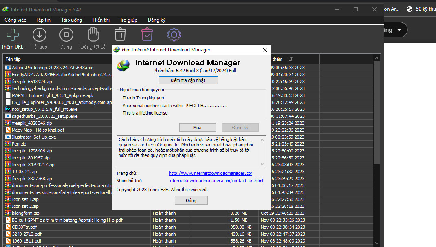Click the Oct 29 23:46:20 2023 date cell
This screenshot has height=247, width=436.
click(x=283, y=213)
